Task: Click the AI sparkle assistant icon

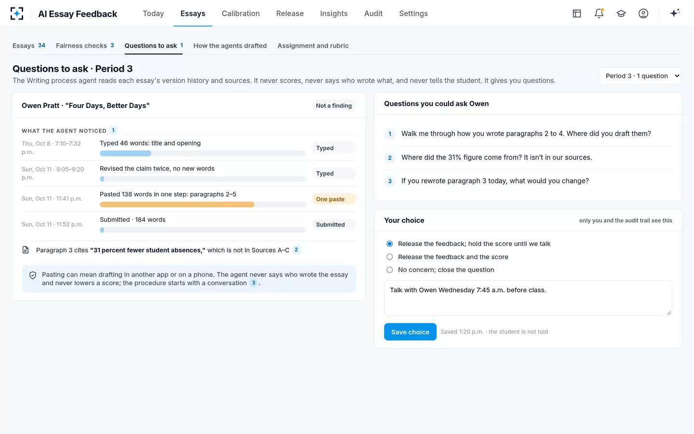Action: coord(675,13)
